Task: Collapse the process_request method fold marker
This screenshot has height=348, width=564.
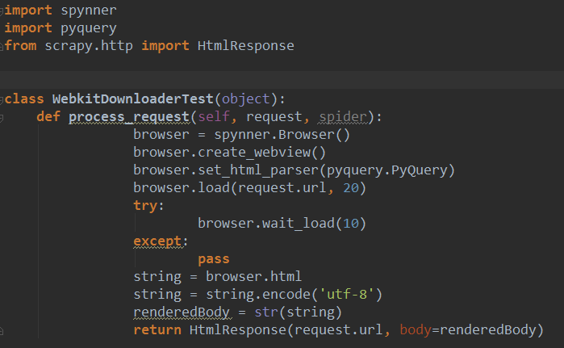Action: (2, 117)
